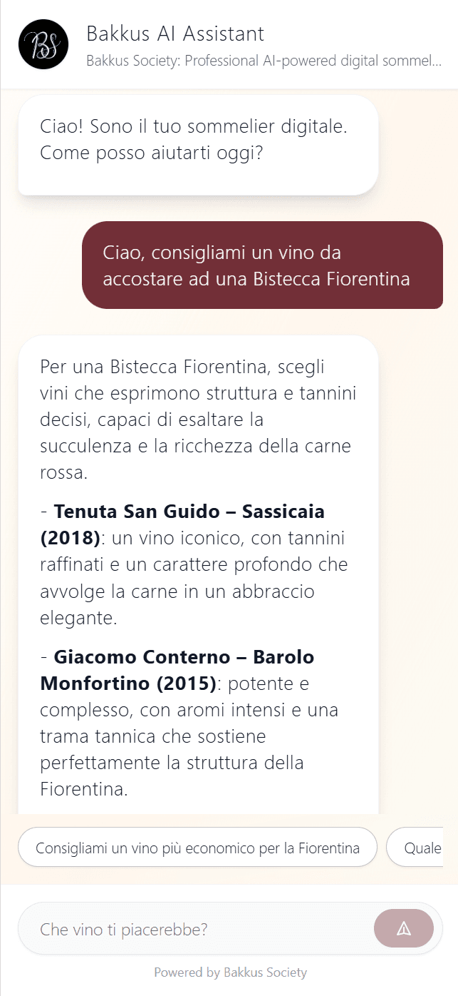The image size is (458, 996).
Task: Tap the partially visible Quale suggestion chip
Action: tap(427, 847)
